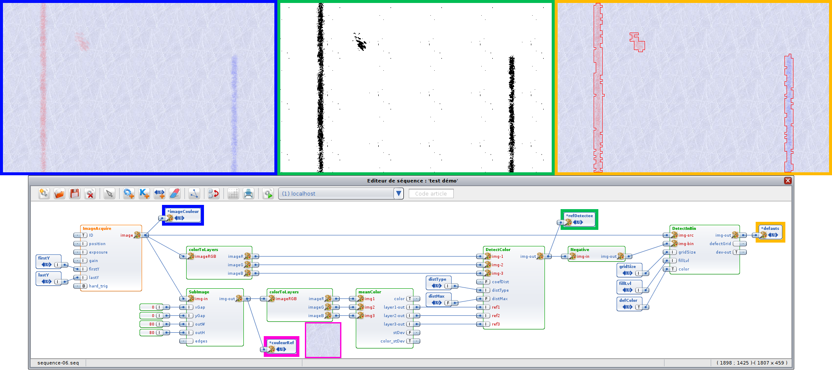The image size is (832, 370).
Task: Select the pointer selection tool
Action: coord(109,193)
